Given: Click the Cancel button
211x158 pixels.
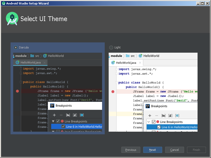Looking at the screenshot, I should click(174, 150).
